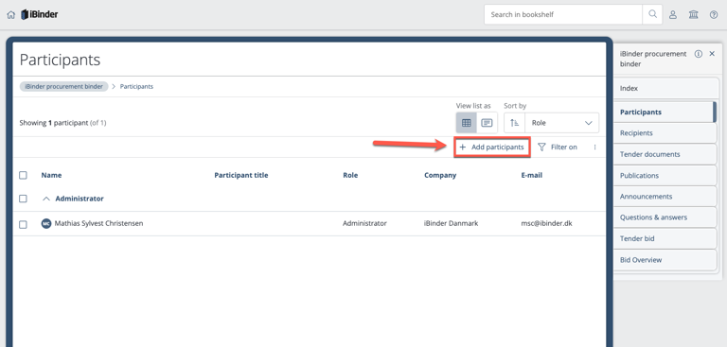Show binder info icon in sidebar
This screenshot has width=727, height=347.
(698, 54)
